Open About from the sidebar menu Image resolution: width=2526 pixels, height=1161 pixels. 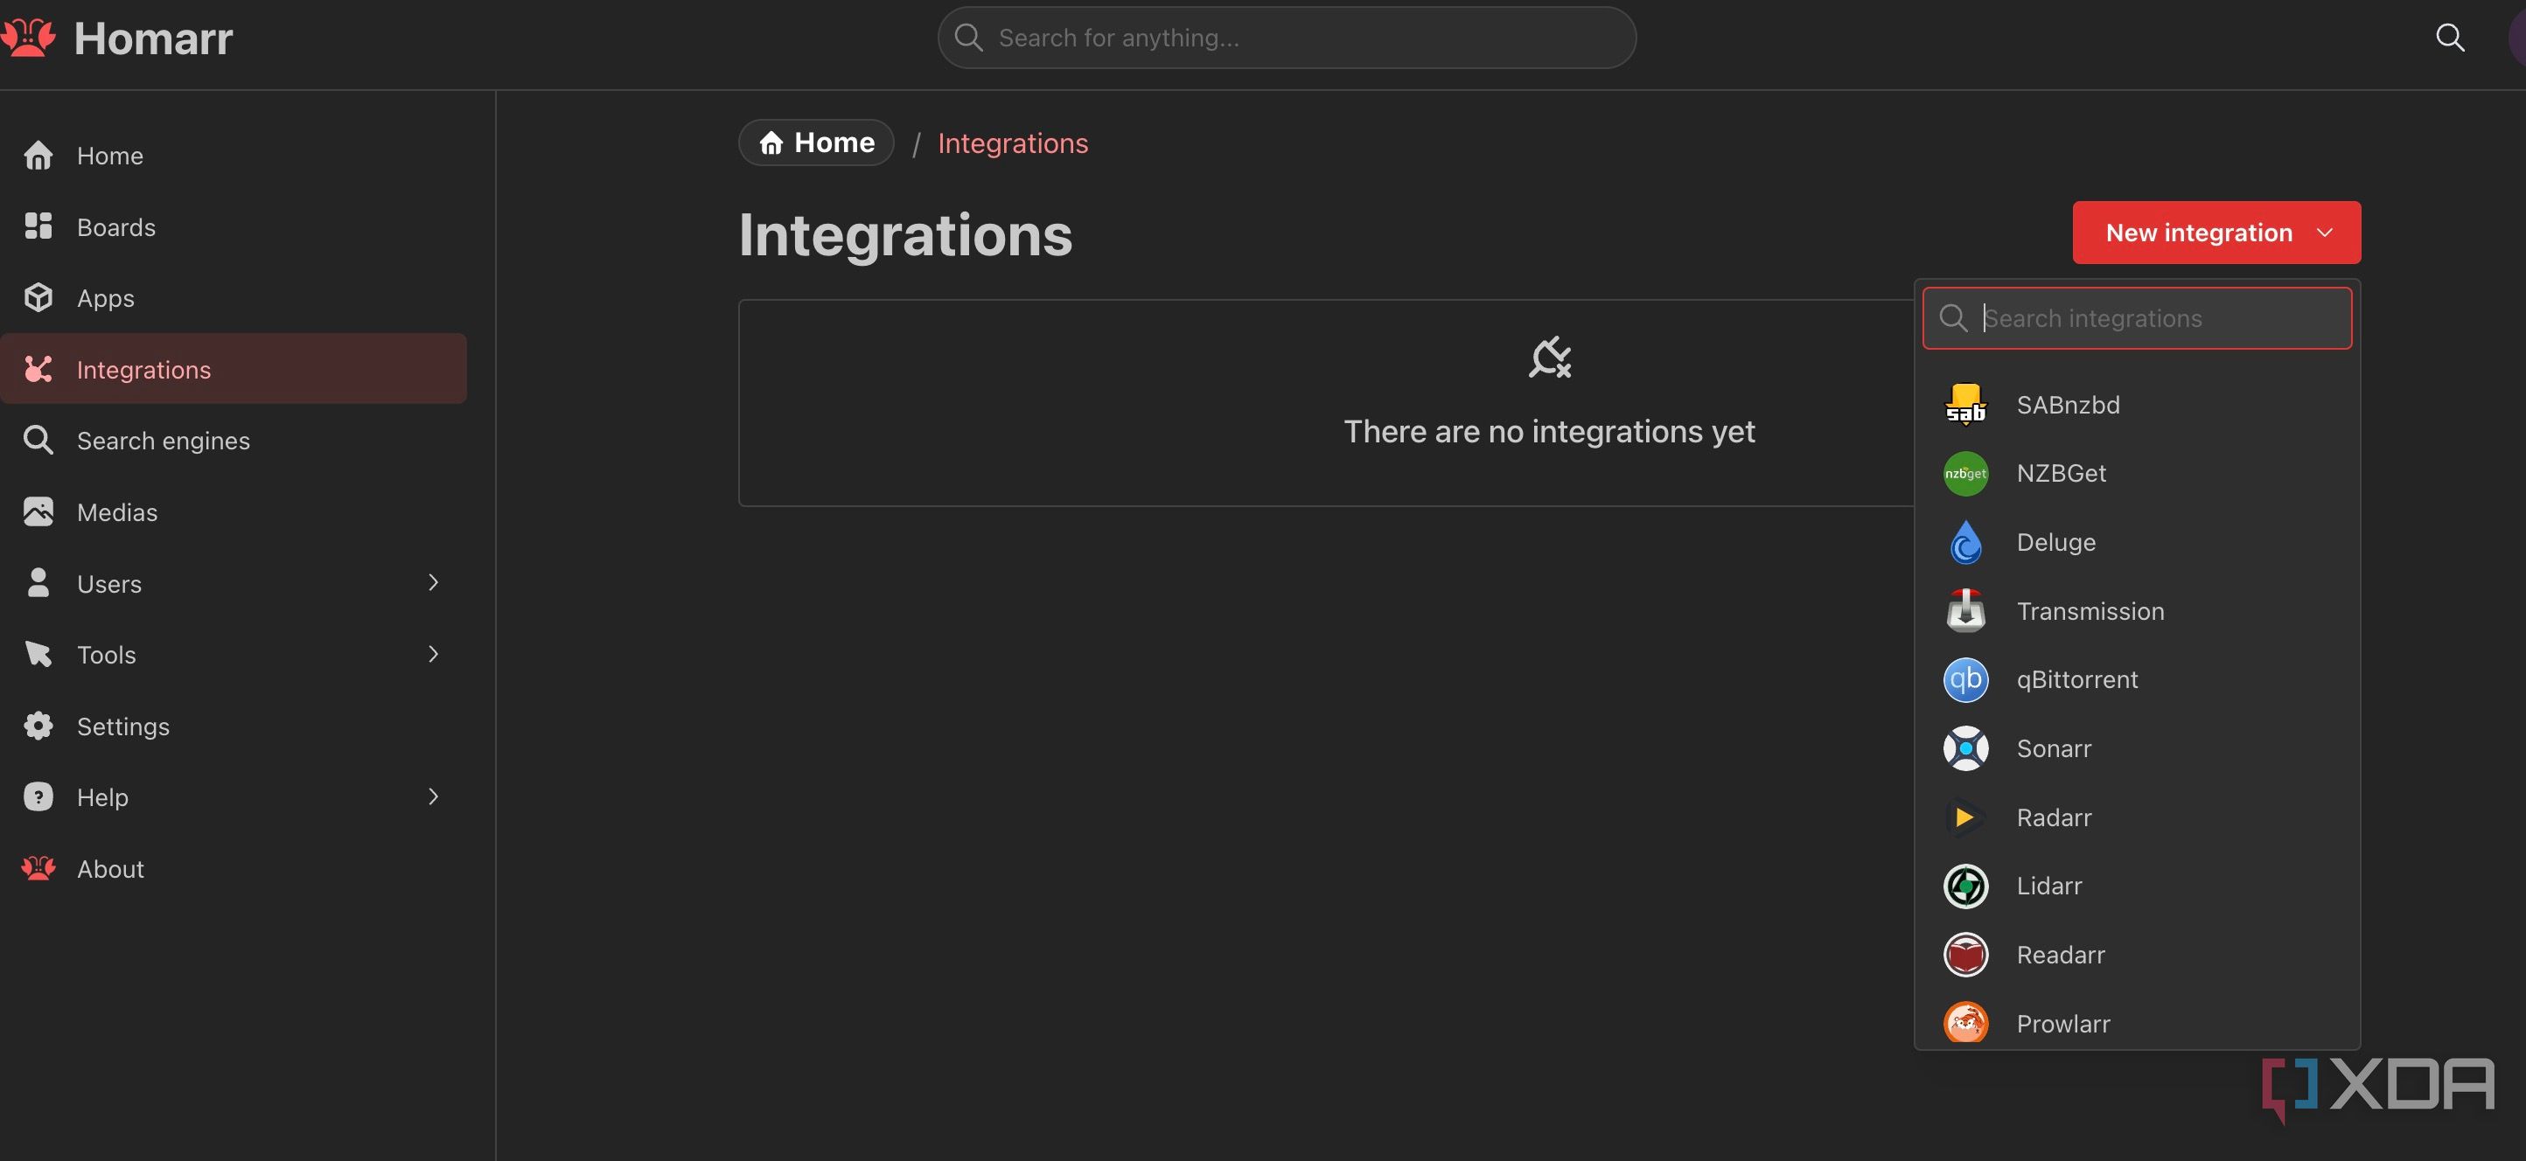pyautogui.click(x=234, y=868)
